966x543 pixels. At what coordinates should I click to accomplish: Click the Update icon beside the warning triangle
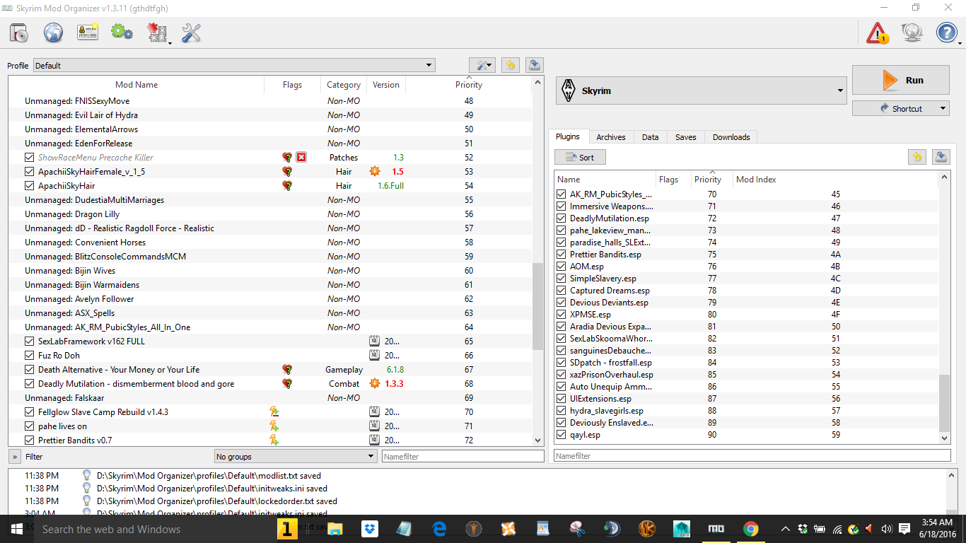pyautogui.click(x=912, y=33)
